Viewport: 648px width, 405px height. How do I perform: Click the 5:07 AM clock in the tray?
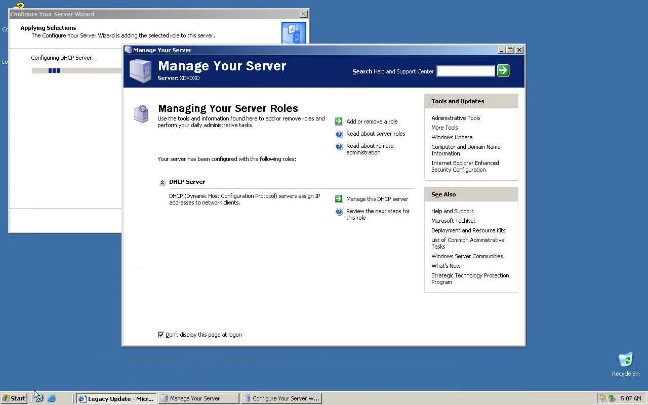pos(631,398)
